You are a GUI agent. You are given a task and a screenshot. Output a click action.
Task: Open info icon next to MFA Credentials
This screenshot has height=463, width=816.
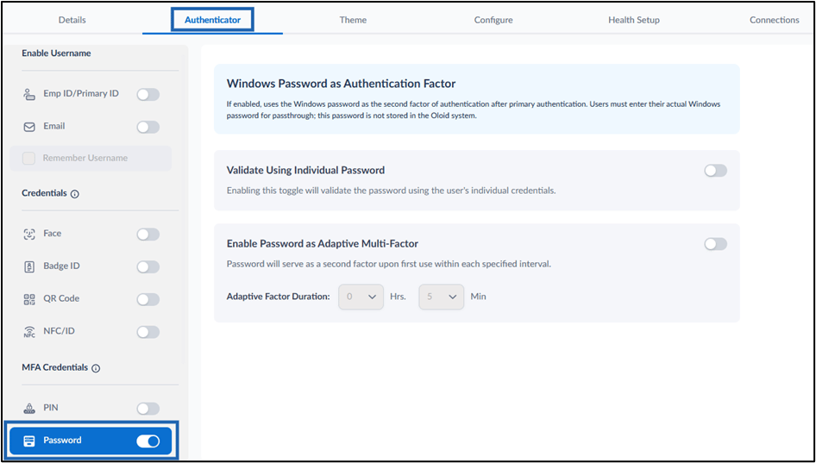96,368
